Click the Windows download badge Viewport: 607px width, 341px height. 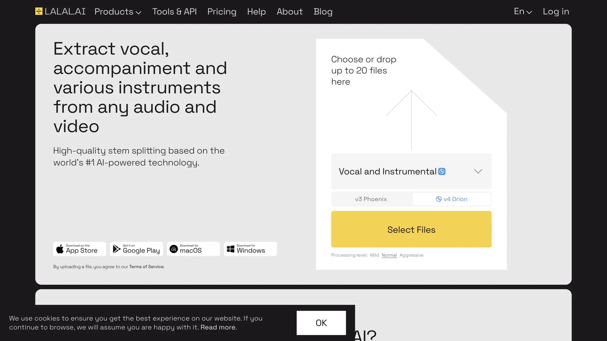click(250, 249)
